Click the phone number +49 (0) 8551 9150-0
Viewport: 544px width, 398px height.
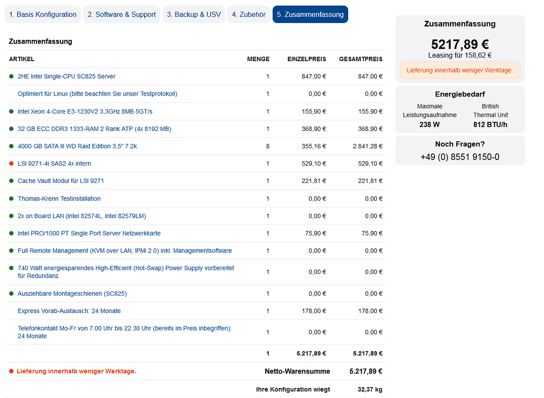(x=460, y=157)
